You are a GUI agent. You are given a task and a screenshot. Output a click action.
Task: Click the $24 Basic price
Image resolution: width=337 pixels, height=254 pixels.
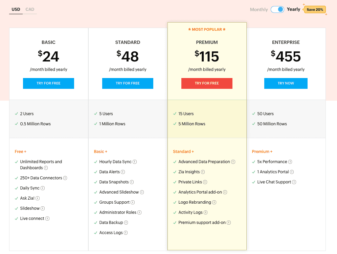click(48, 56)
